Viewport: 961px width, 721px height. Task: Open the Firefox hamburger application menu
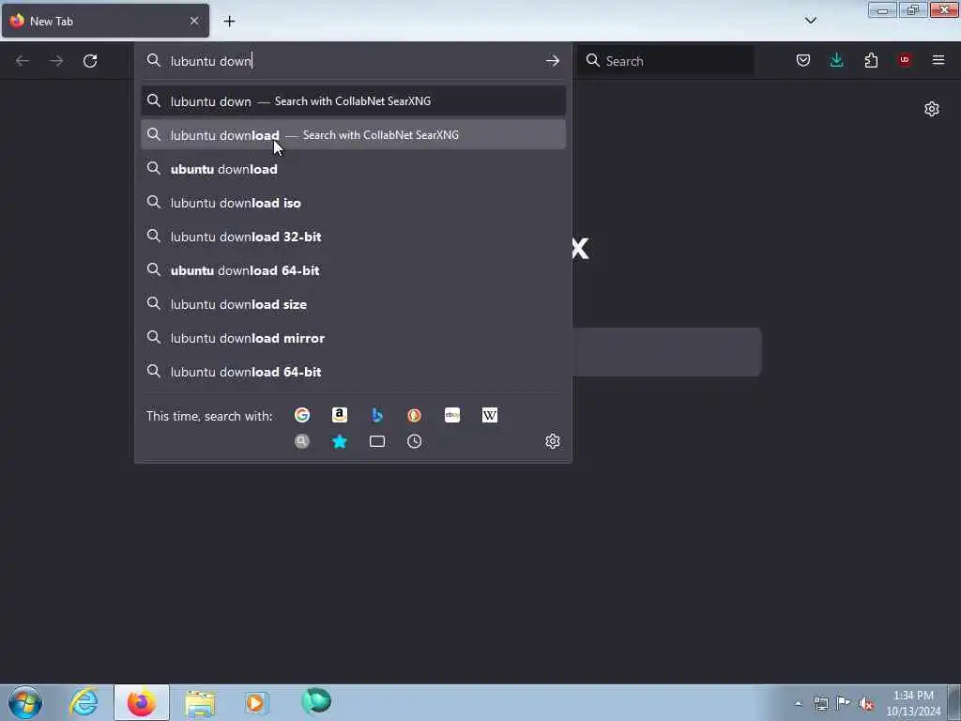pos(938,60)
